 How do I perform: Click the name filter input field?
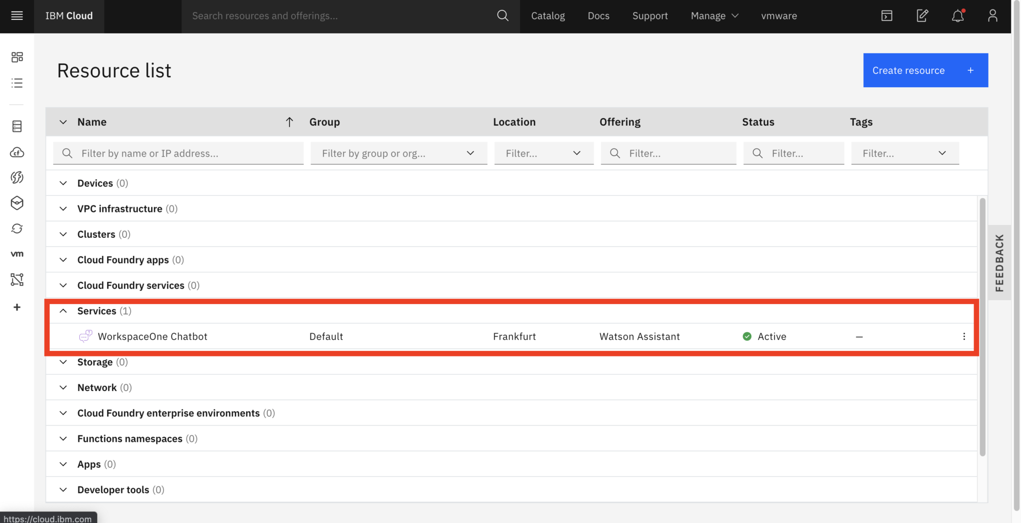click(x=178, y=153)
